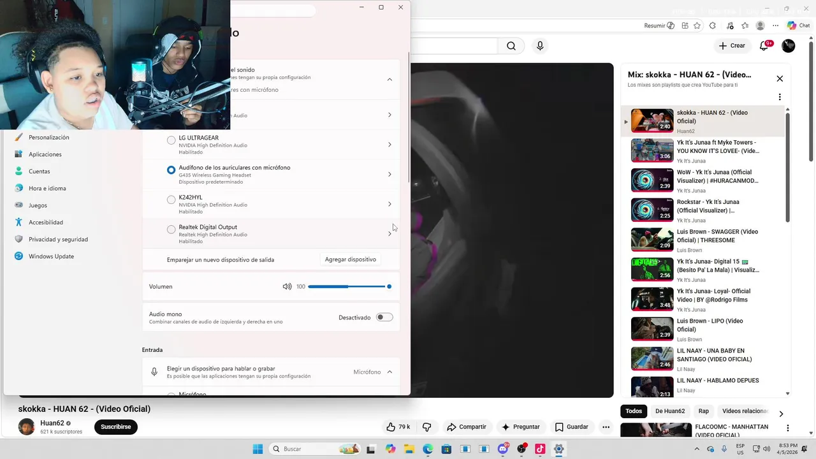
Task: Click YouTube voice search microphone icon
Action: (540, 46)
